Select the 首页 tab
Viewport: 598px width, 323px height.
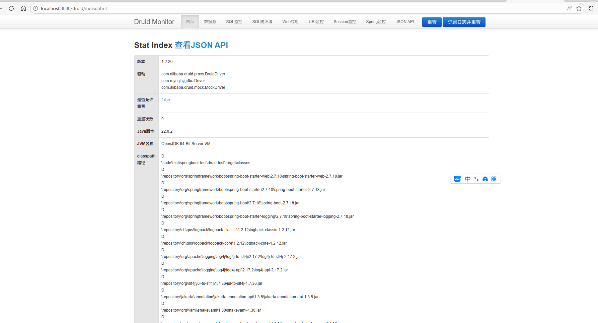coord(190,22)
